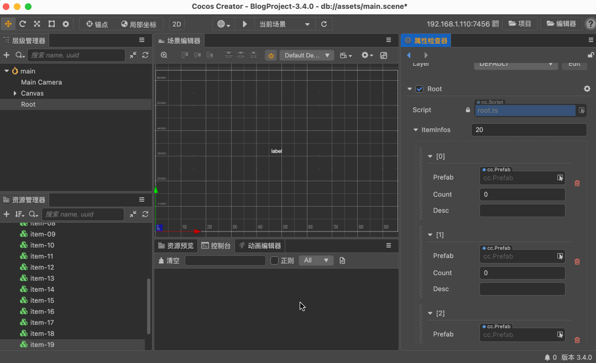596x363 pixels.
Task: Open the scene editor panel menu
Action: [x=389, y=40]
